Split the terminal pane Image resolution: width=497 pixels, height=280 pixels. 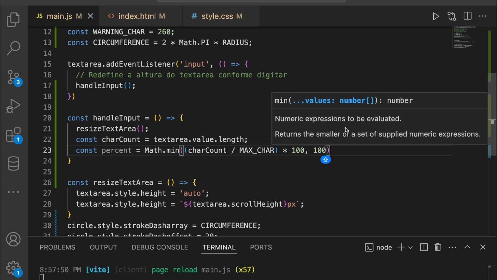tap(424, 247)
